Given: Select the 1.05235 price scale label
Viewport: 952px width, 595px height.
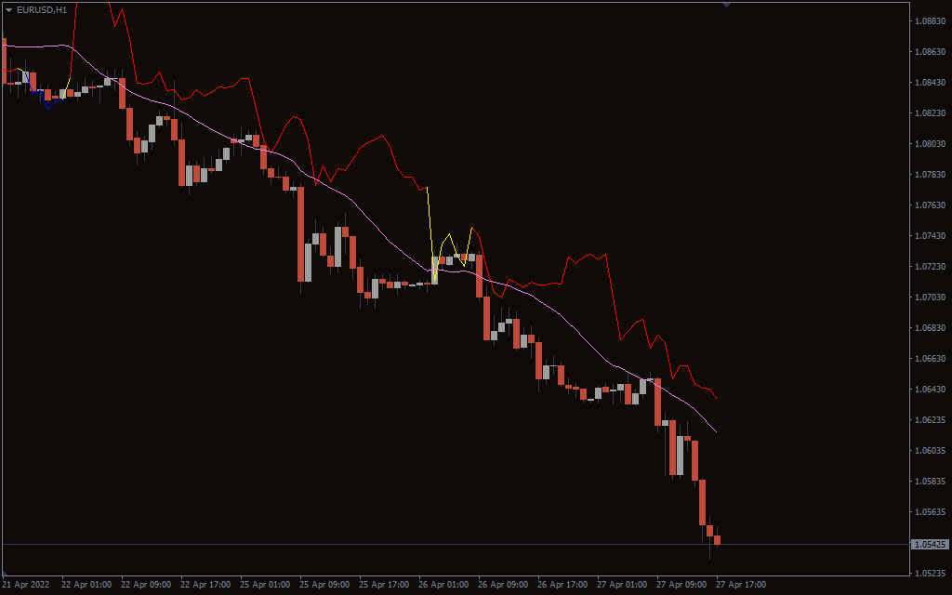Looking at the screenshot, I should 930,573.
